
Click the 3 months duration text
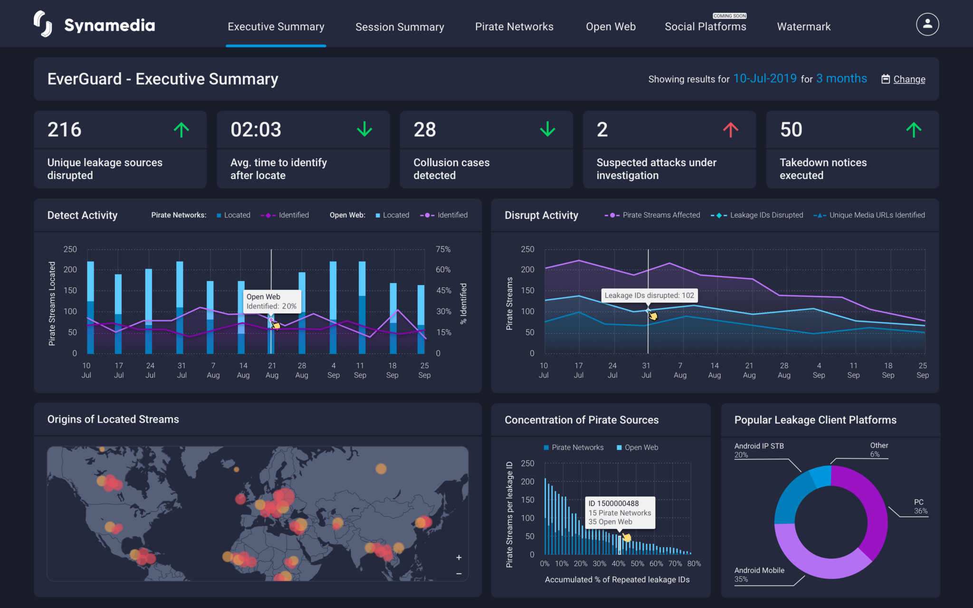point(841,78)
